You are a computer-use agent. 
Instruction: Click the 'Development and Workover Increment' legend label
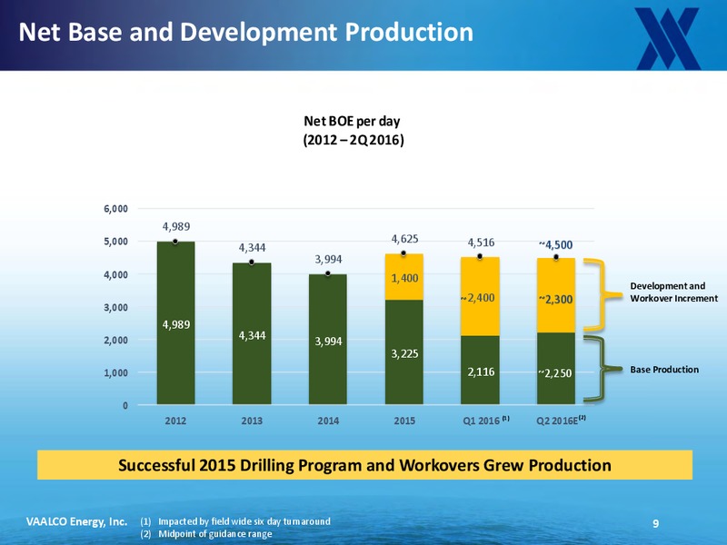click(x=673, y=292)
